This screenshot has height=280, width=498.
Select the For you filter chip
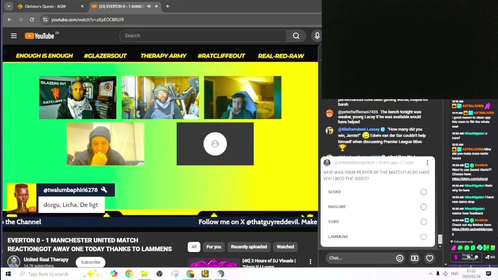coord(214,247)
